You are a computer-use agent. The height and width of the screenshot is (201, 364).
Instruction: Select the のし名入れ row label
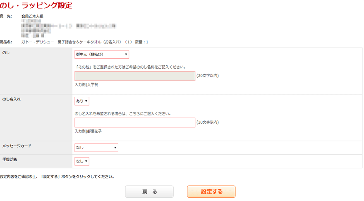pos(12,99)
